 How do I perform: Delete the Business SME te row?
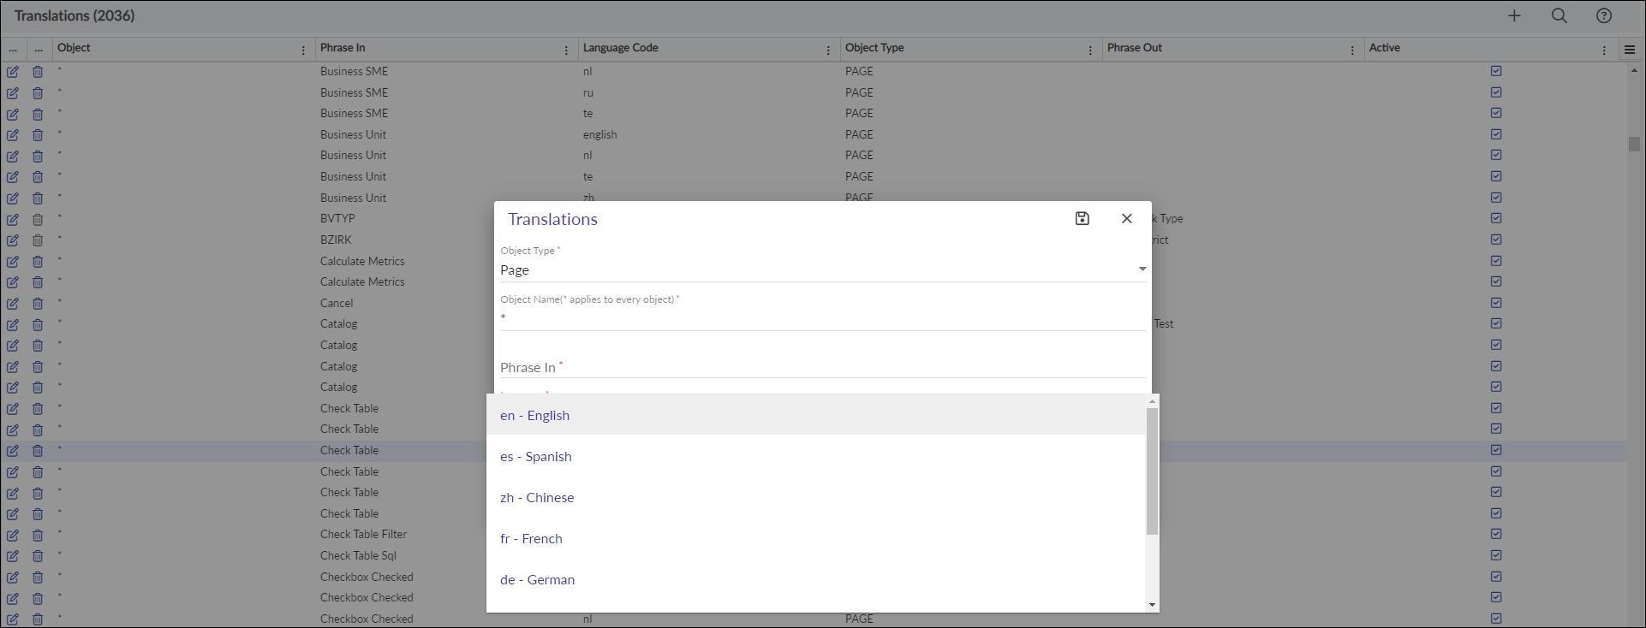(x=38, y=114)
